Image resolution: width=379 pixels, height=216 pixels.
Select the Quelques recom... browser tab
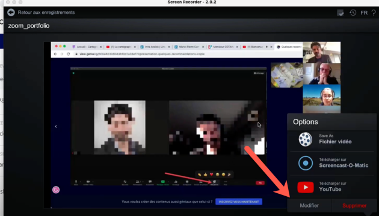point(289,47)
